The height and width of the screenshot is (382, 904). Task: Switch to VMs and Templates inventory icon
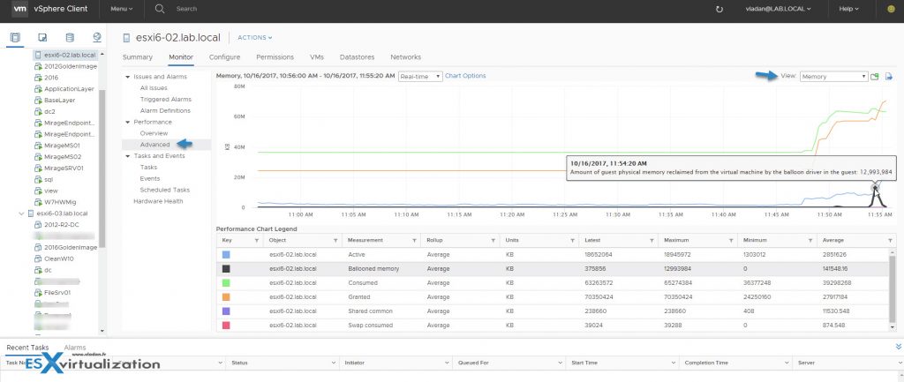pyautogui.click(x=42, y=38)
